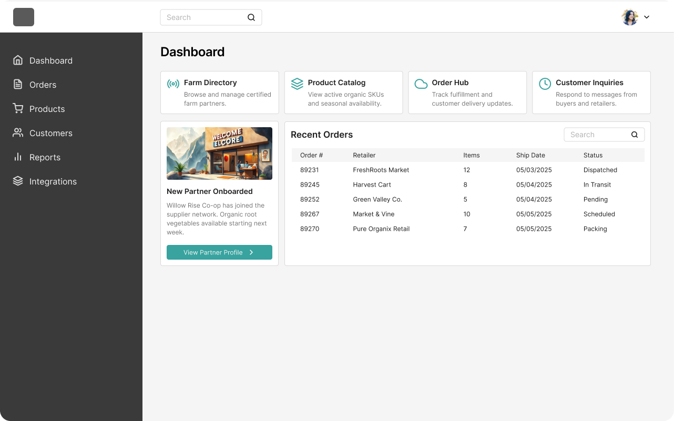Viewport: 674px width, 421px height.
Task: Click the In Transit status cell
Action: (597, 184)
